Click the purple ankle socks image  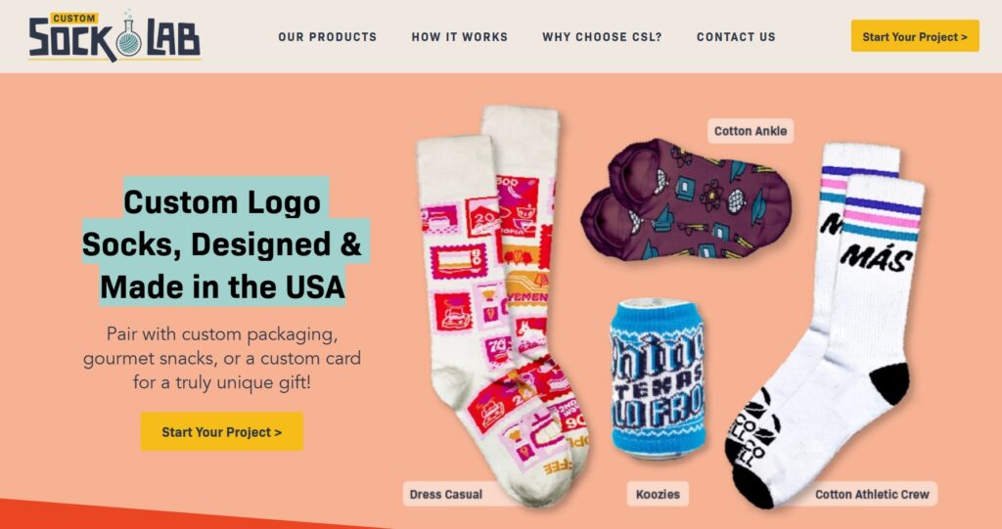[686, 200]
